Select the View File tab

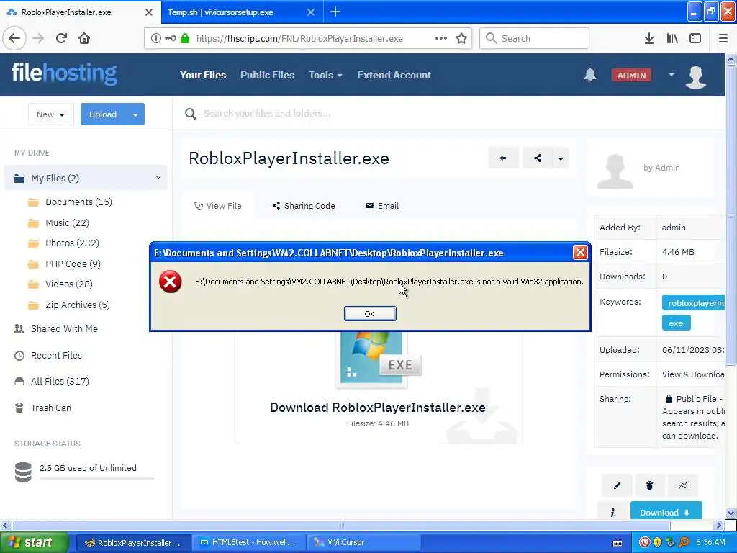pyautogui.click(x=218, y=206)
